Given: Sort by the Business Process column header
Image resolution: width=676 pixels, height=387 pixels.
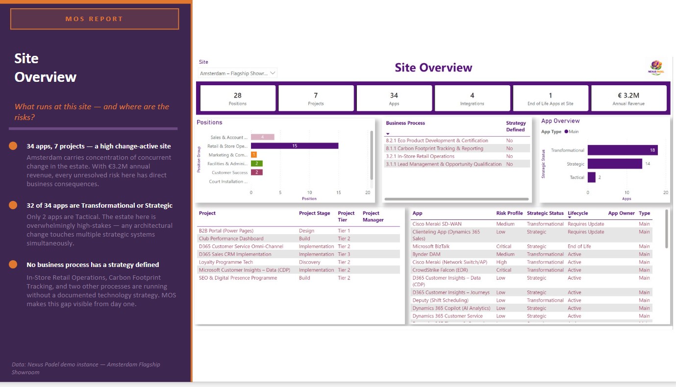Looking at the screenshot, I should point(405,123).
